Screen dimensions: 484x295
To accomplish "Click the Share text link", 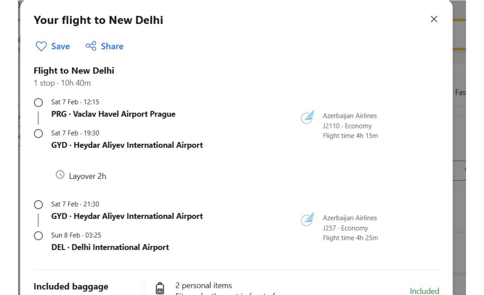I will [112, 46].
